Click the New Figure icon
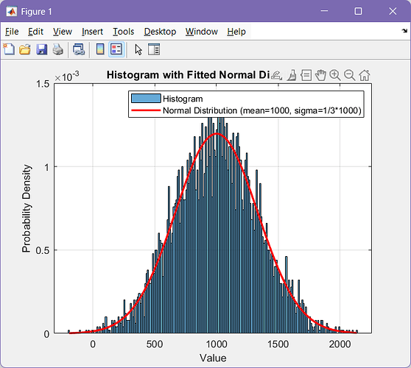 (x=9, y=49)
